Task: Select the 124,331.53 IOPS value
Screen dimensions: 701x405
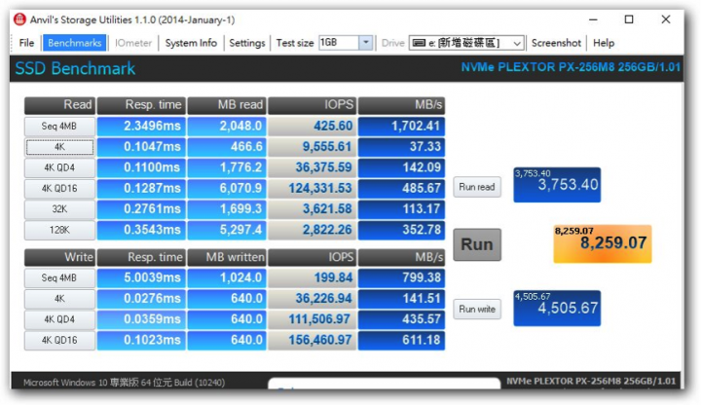Action: (313, 188)
